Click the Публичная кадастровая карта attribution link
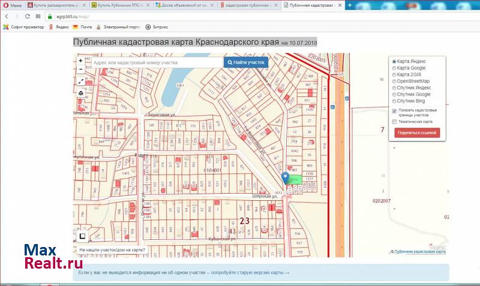The height and width of the screenshot is (286, 480). coord(419,252)
